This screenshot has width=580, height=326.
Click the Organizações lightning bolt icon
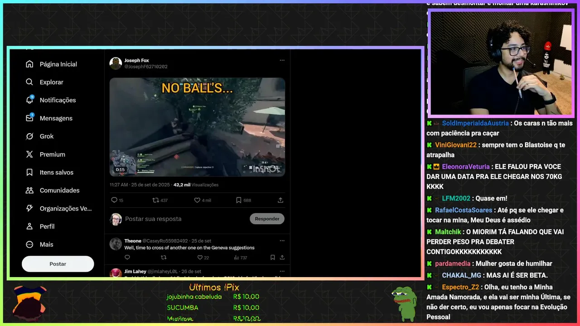[29, 208]
